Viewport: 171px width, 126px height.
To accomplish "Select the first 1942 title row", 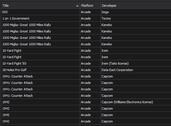I will click(x=86, y=102).
